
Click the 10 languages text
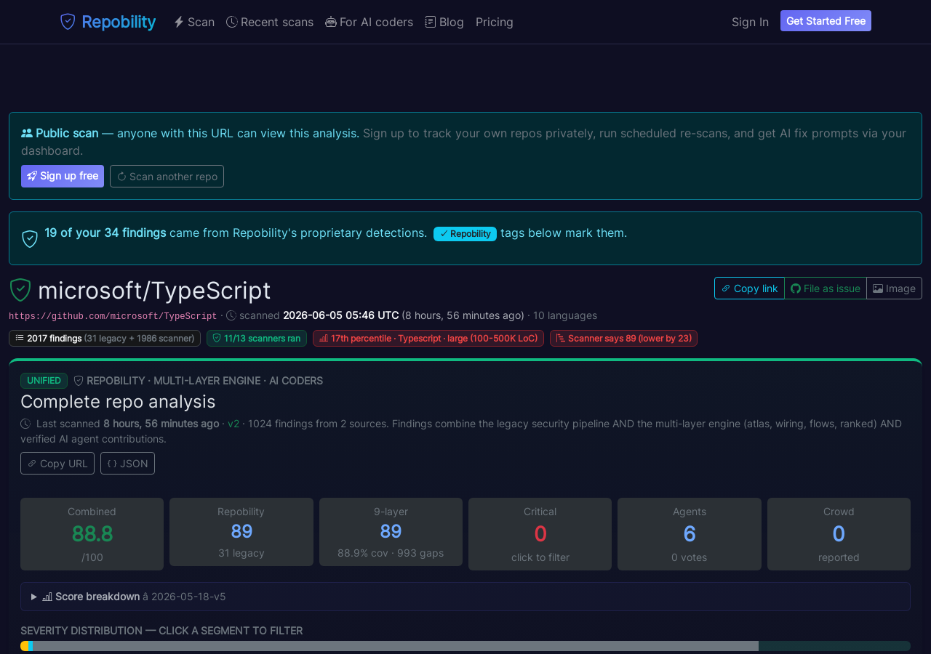[565, 315]
